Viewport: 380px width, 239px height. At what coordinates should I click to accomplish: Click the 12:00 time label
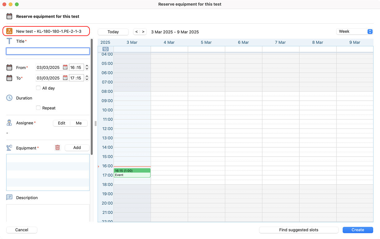pyautogui.click(x=107, y=129)
